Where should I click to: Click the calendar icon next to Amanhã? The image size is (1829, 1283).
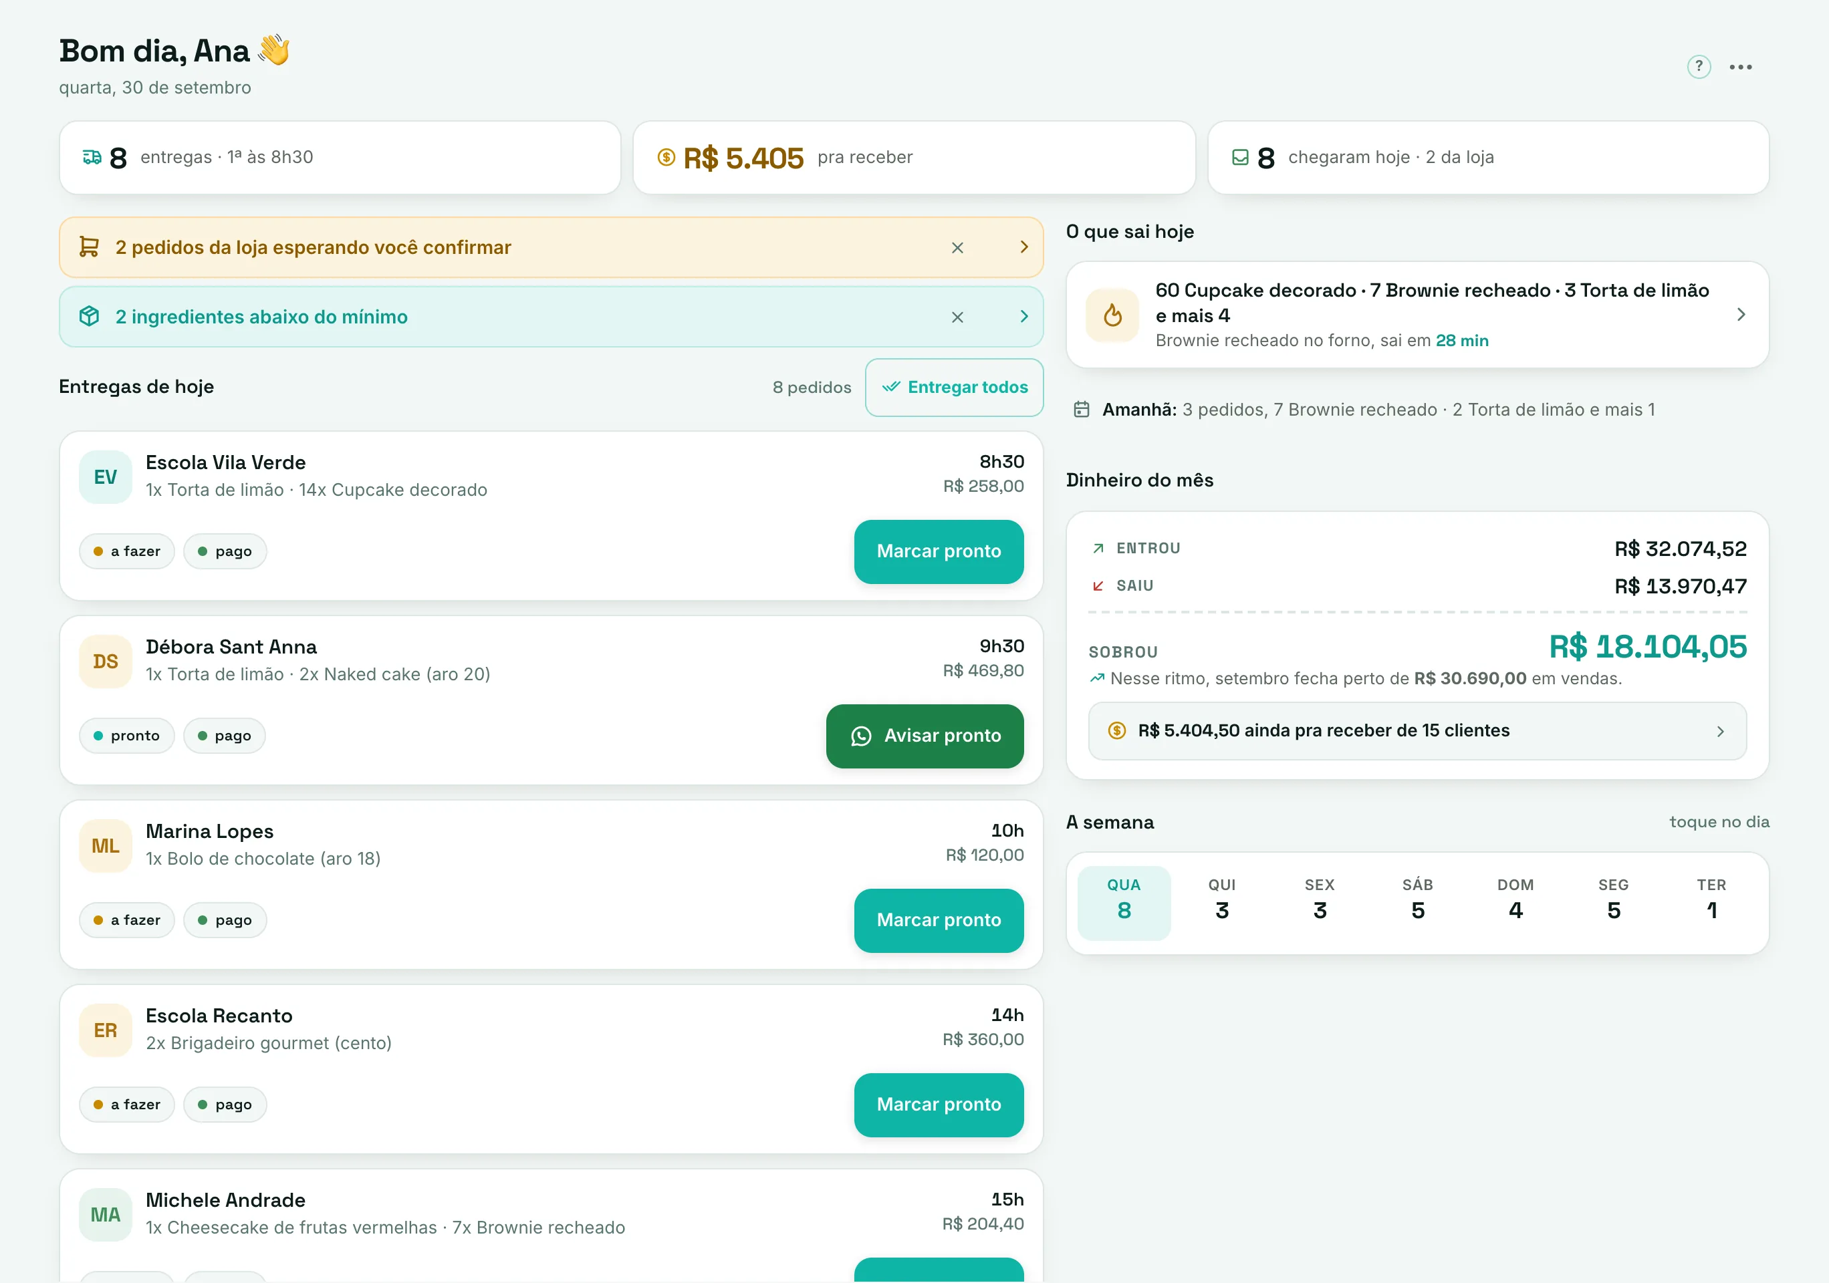(1081, 410)
